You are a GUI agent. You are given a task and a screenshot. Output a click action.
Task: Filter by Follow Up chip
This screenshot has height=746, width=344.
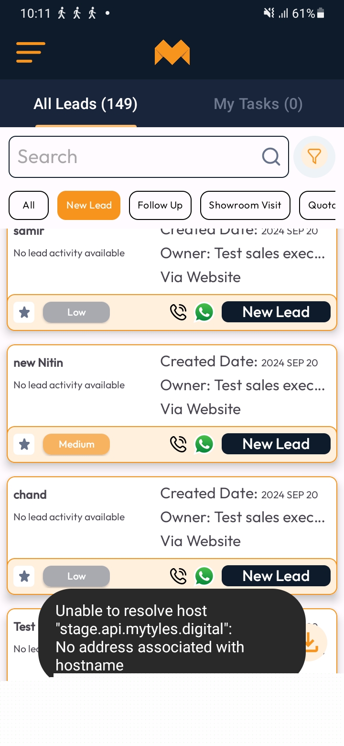pyautogui.click(x=160, y=205)
